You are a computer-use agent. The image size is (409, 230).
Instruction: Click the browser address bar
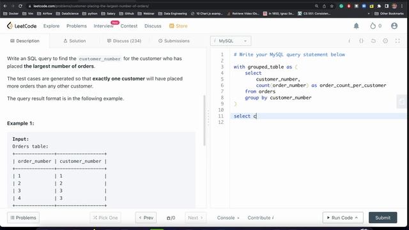(x=169, y=6)
